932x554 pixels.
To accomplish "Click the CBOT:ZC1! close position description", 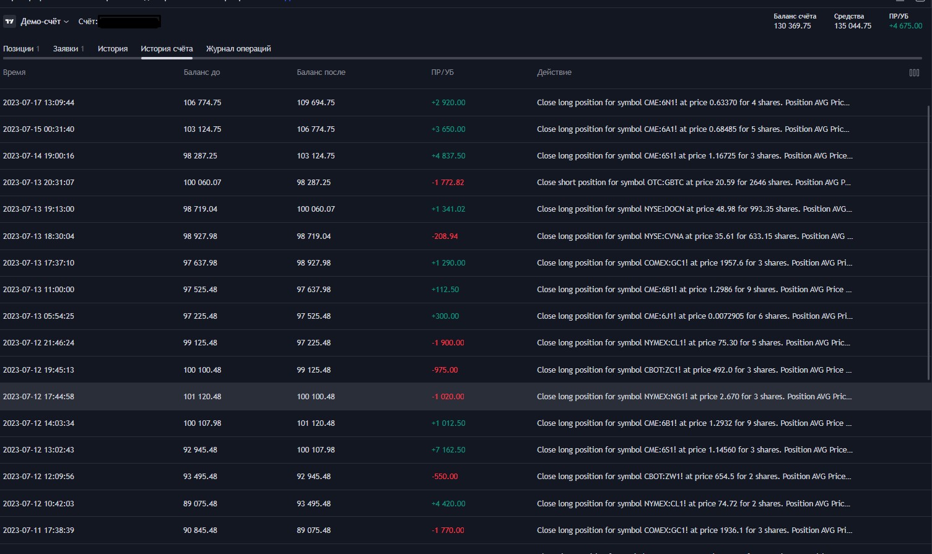I will (x=694, y=370).
